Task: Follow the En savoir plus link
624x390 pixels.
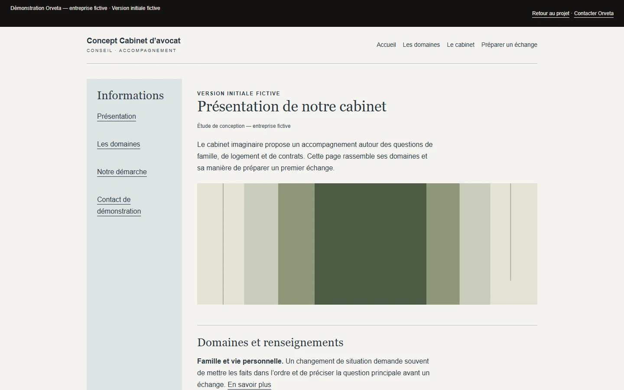Action: 249,384
